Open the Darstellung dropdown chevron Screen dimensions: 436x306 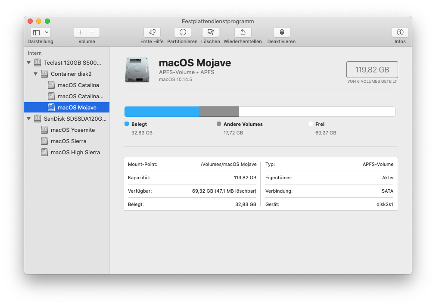tap(47, 33)
